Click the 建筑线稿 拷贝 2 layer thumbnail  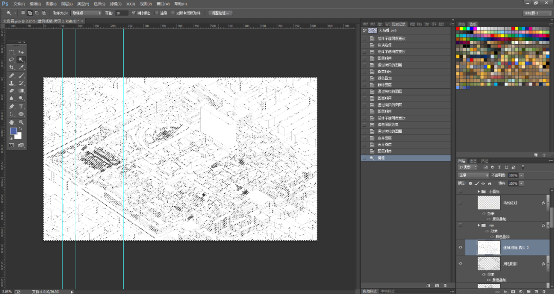coord(488,247)
